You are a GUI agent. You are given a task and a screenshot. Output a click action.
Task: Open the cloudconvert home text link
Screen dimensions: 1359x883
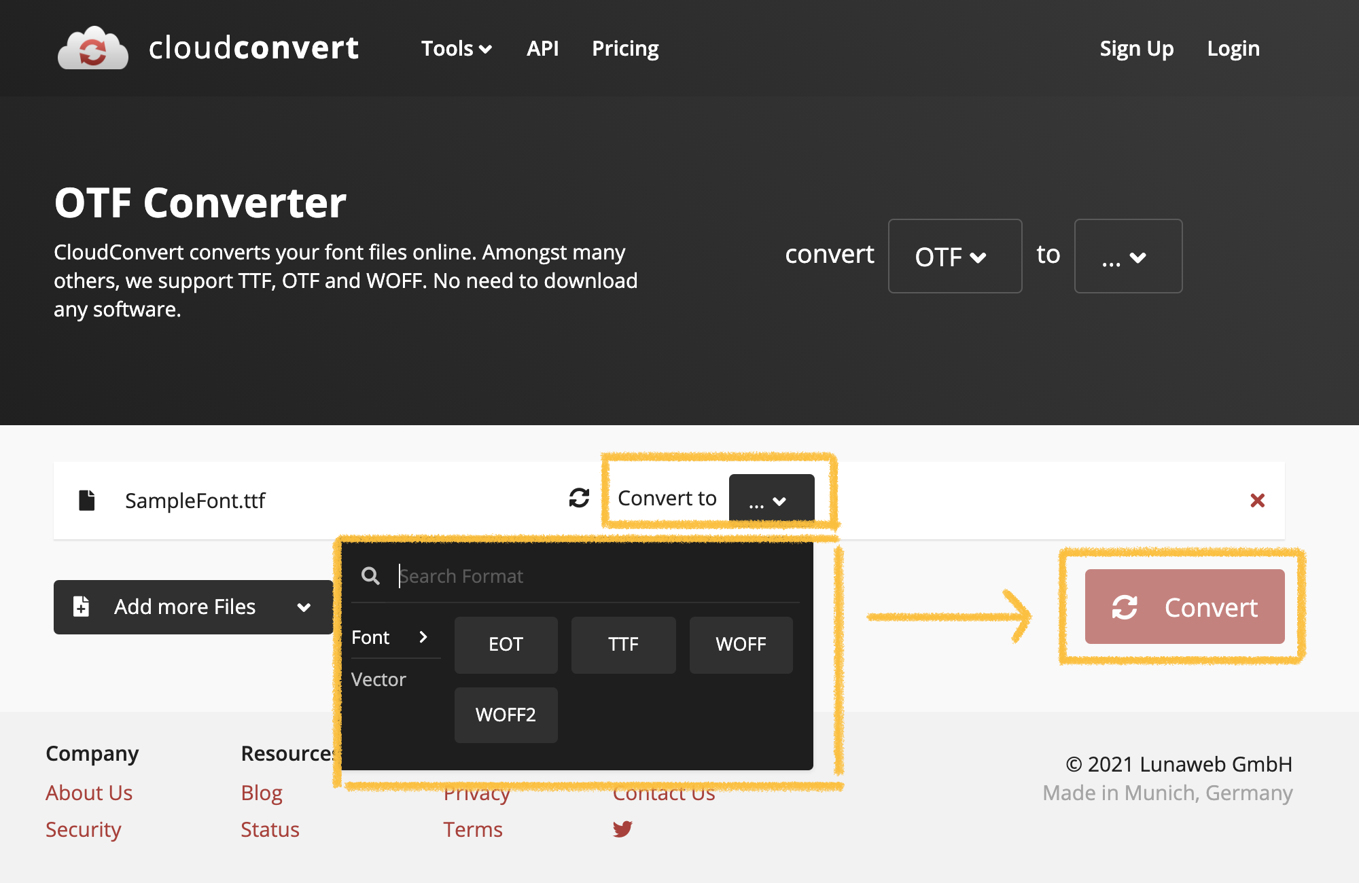tap(253, 48)
